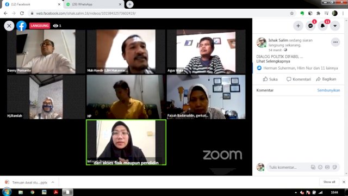Open a new browser tab

point(130,4)
